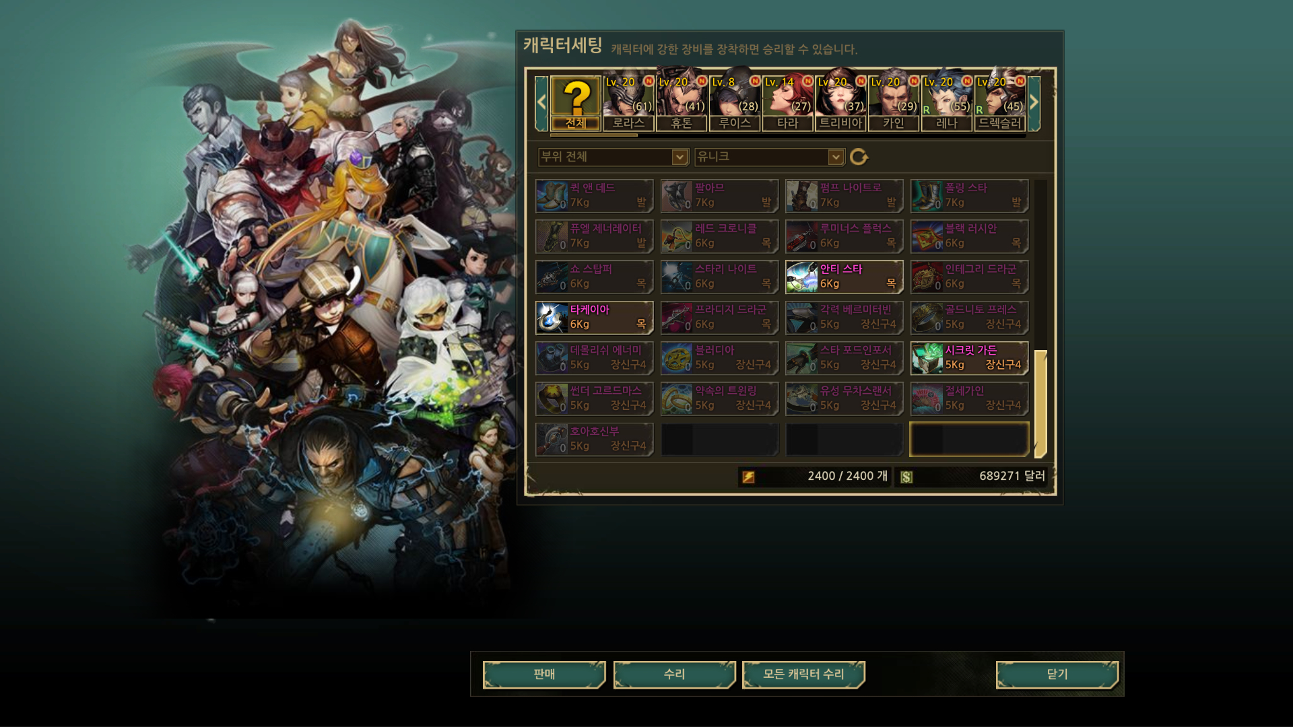The height and width of the screenshot is (727, 1293).
Task: Click the item list scrollbar thumb
Action: pos(1040,404)
